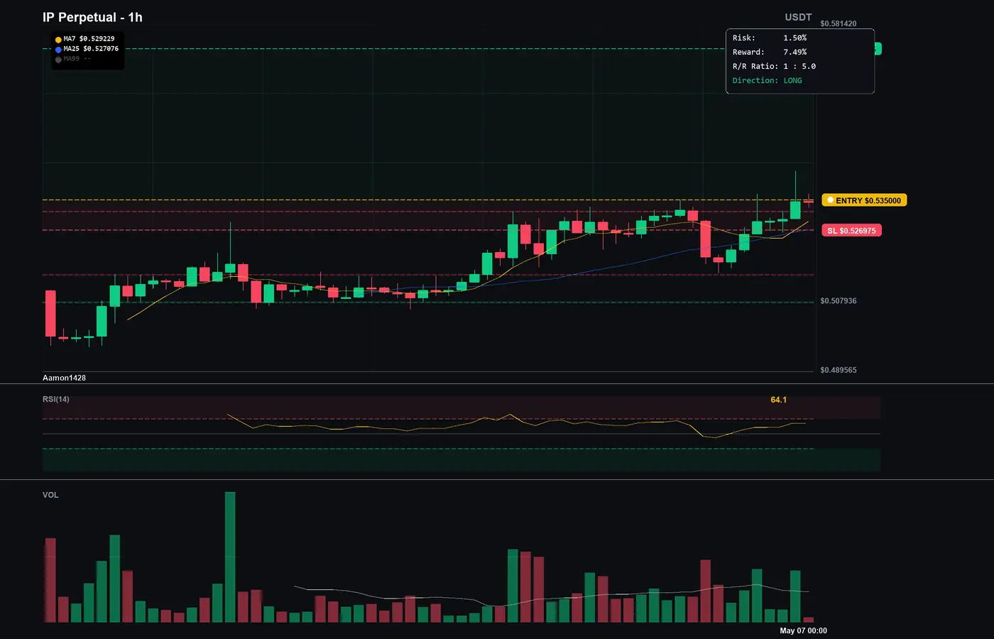Click the gray MA99 legend dot
This screenshot has width=994, height=639.
[x=58, y=60]
